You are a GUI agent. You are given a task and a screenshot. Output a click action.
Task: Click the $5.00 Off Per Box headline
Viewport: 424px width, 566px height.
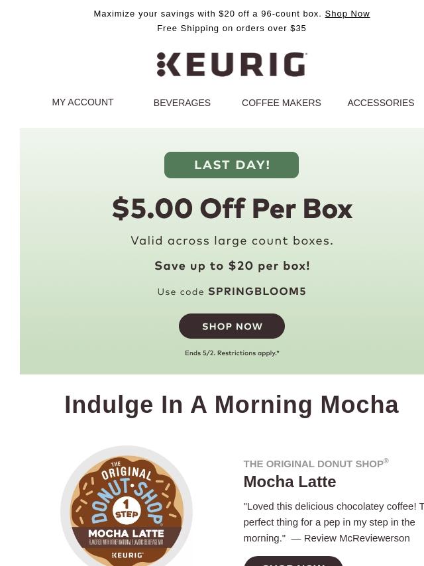(232, 209)
